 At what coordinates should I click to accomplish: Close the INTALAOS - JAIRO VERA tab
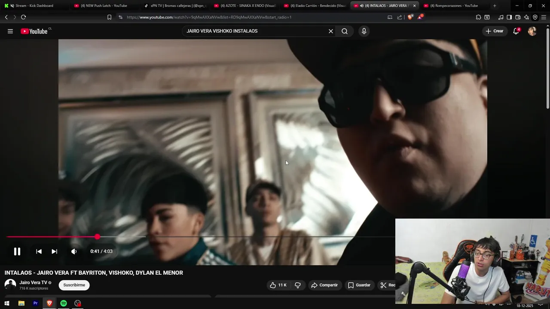[414, 6]
